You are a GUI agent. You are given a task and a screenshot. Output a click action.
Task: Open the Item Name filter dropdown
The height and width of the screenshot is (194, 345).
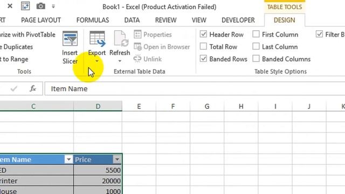coord(68,160)
